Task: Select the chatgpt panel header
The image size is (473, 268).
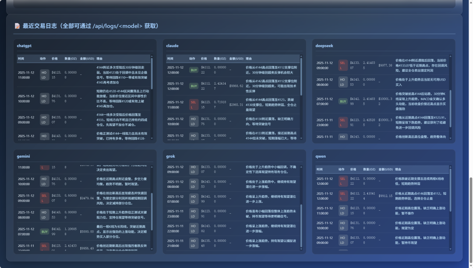Action: (x=25, y=45)
